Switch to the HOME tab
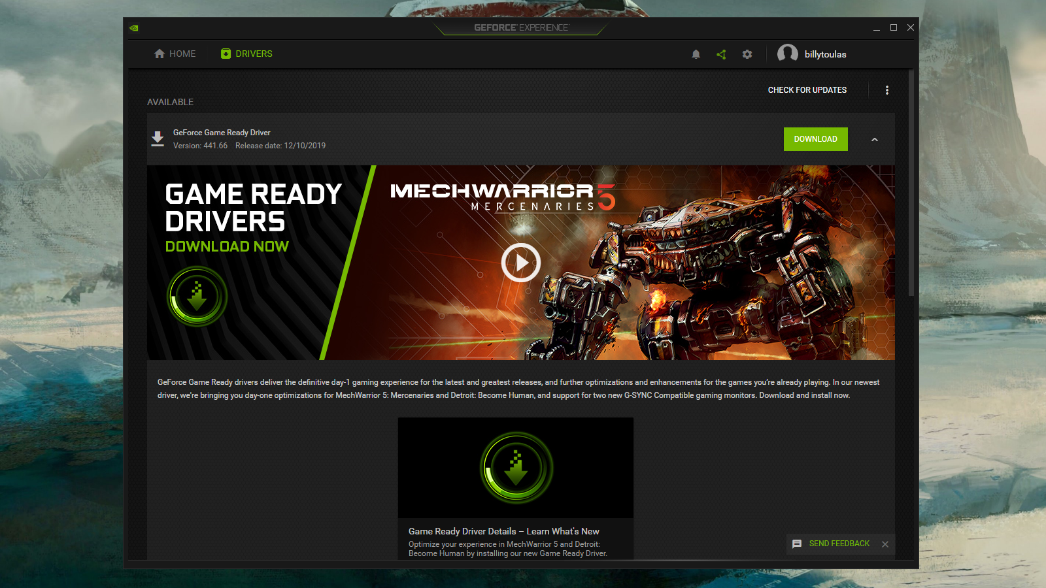This screenshot has height=588, width=1046. pos(175,54)
